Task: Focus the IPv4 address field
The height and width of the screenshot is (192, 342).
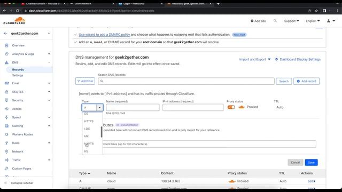Action: 193,107
